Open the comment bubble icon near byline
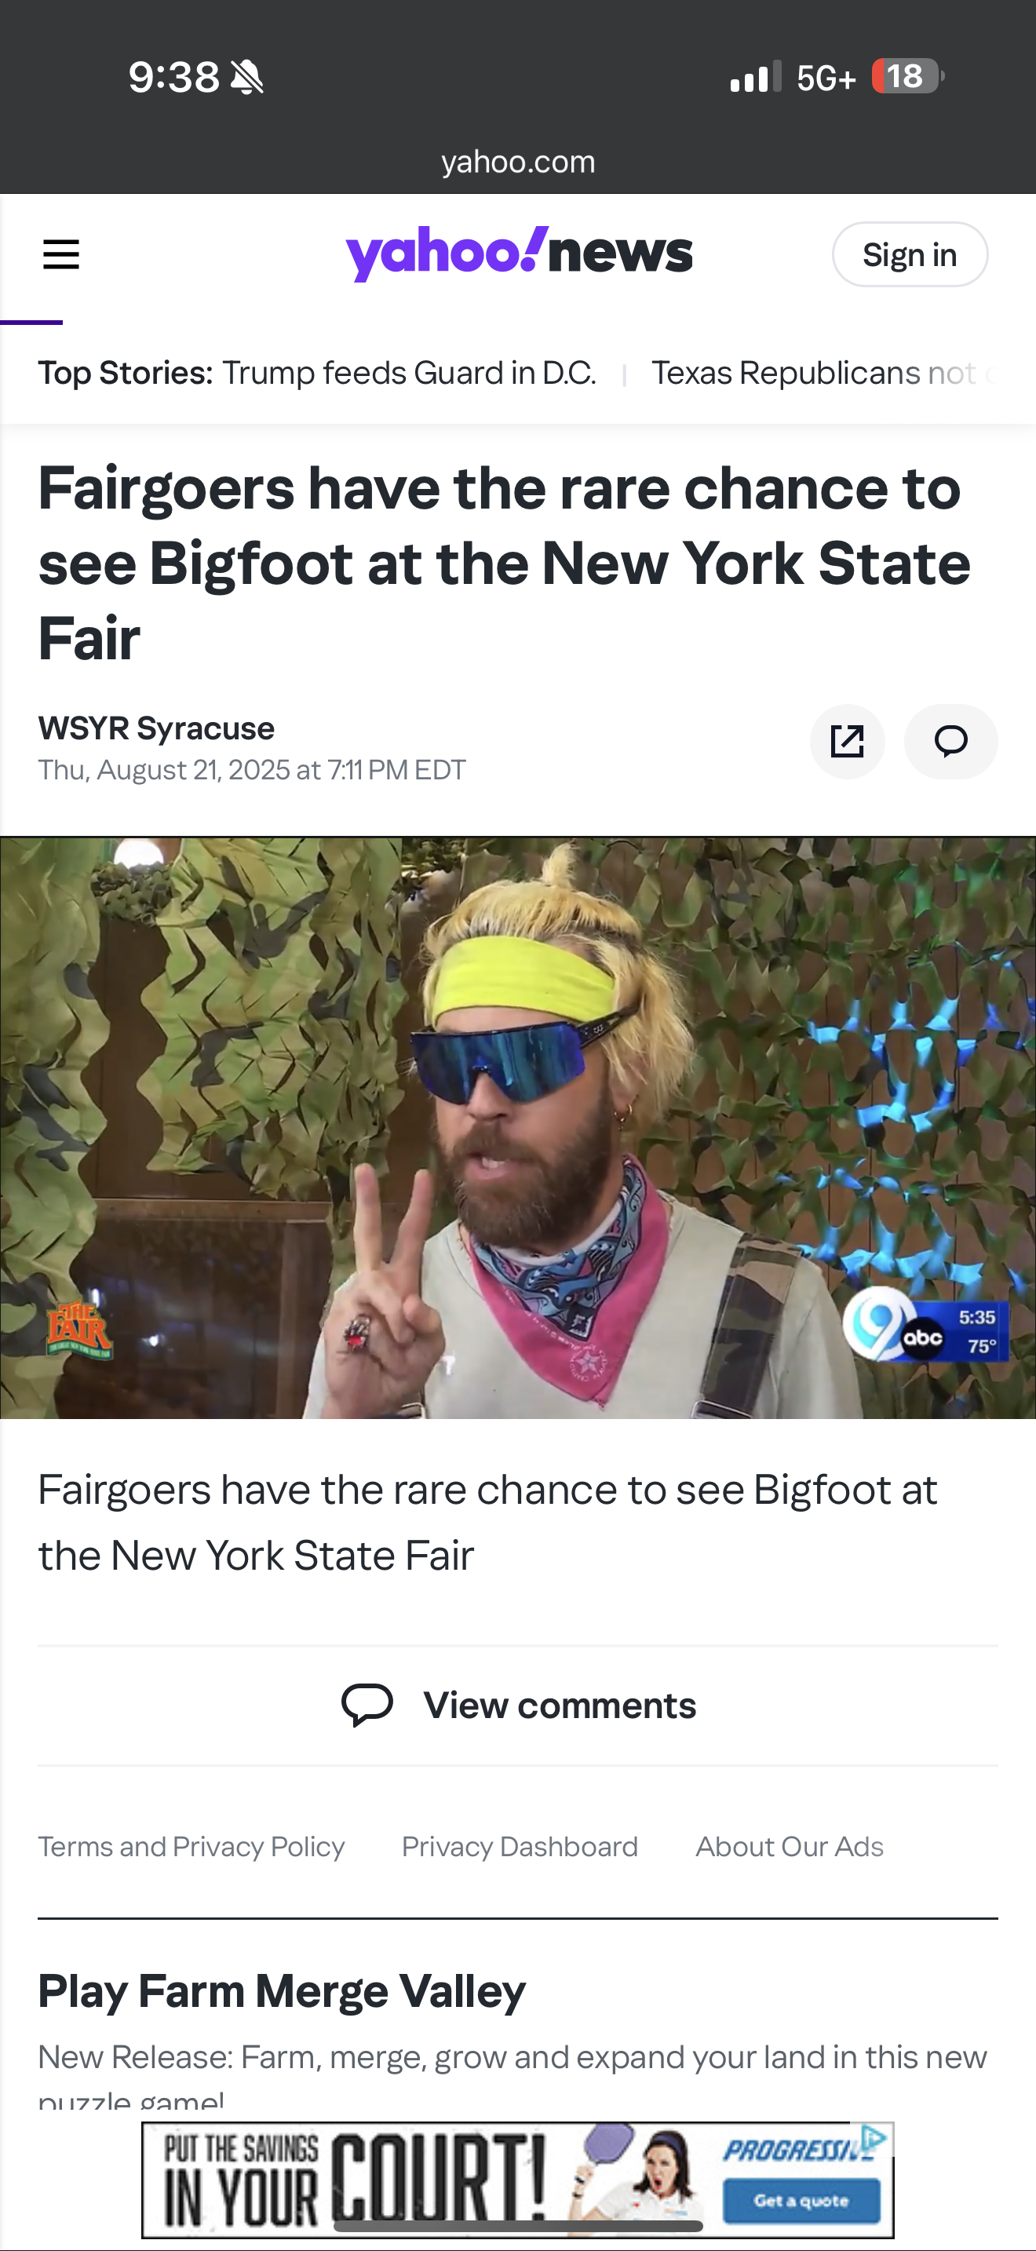Image resolution: width=1036 pixels, height=2251 pixels. [950, 741]
